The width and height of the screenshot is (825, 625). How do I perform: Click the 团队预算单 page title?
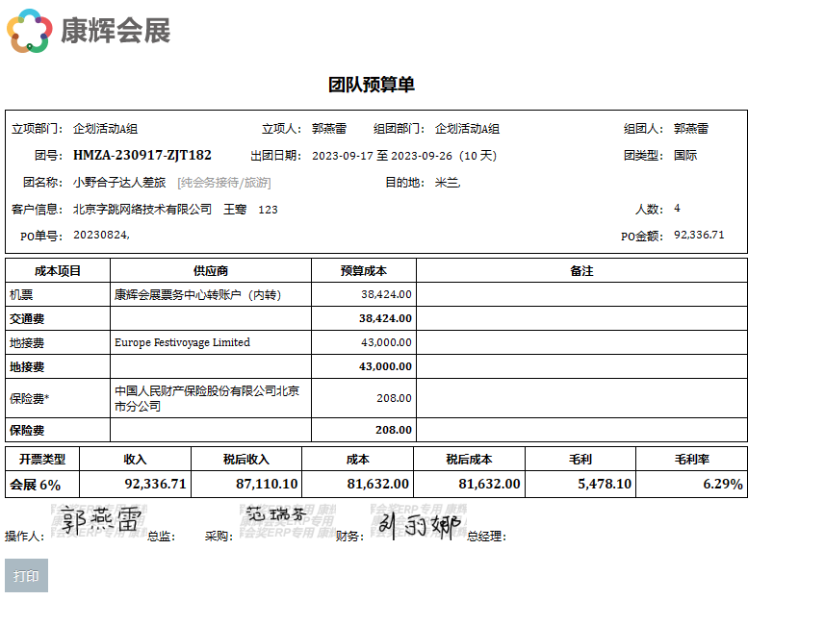pyautogui.click(x=372, y=85)
